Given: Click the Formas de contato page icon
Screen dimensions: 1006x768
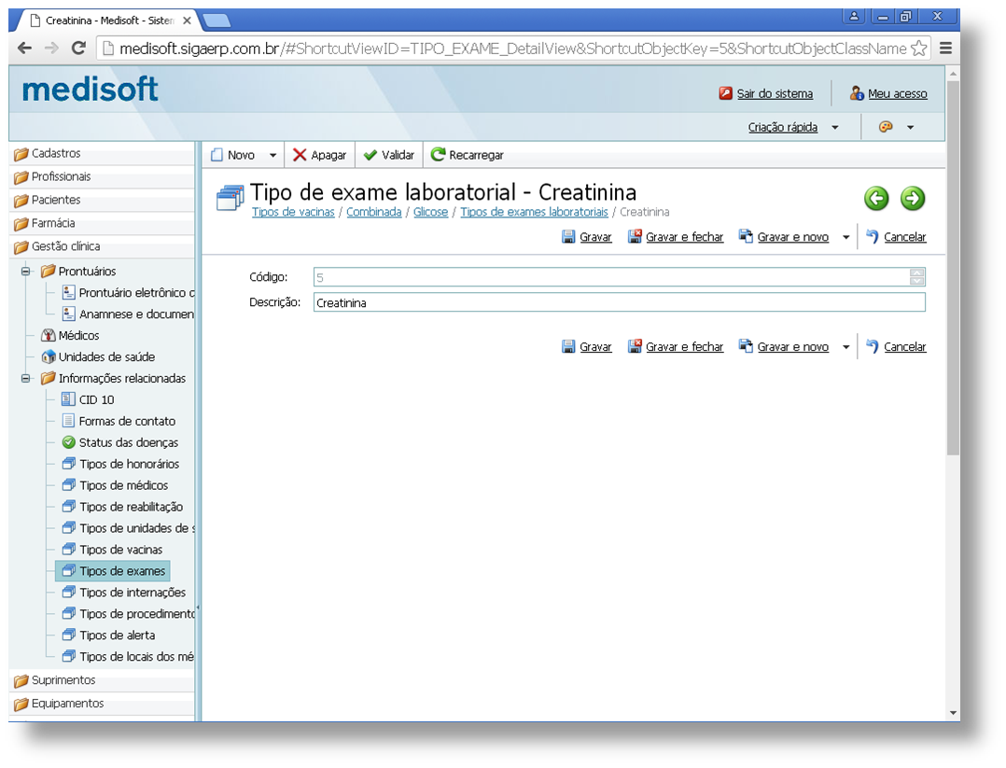Looking at the screenshot, I should (68, 421).
